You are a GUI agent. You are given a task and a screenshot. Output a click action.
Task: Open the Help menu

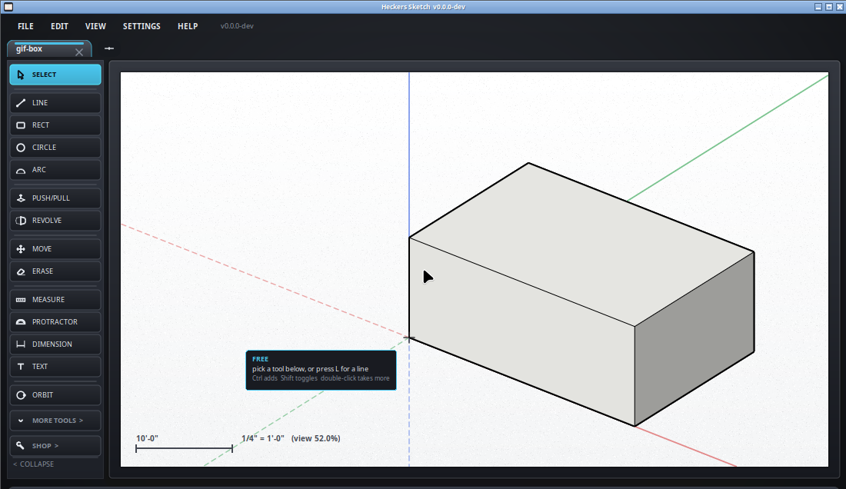[188, 26]
